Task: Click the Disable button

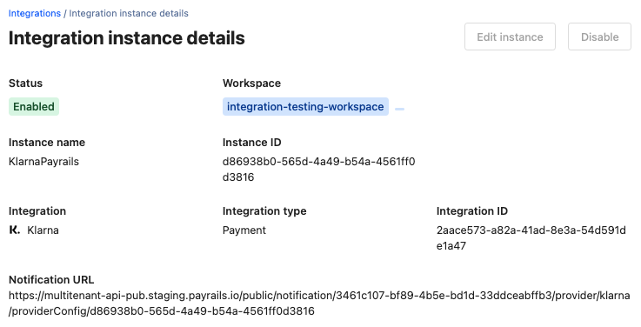Action: tap(600, 37)
